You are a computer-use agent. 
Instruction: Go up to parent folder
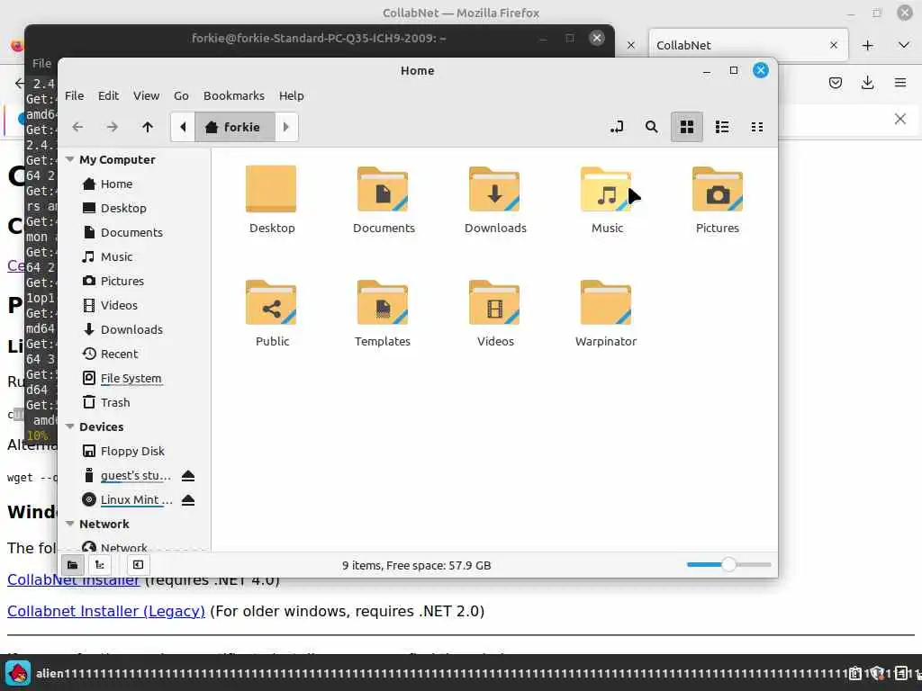[x=148, y=127]
